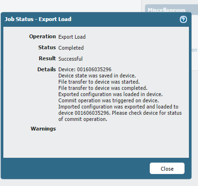Viewport: 198px width, 186px height.
Task: Click the Operation field label
Action: [43, 36]
